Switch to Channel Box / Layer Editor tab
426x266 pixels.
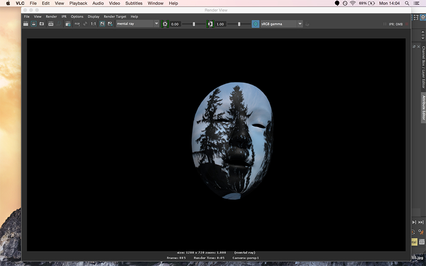pos(423,67)
